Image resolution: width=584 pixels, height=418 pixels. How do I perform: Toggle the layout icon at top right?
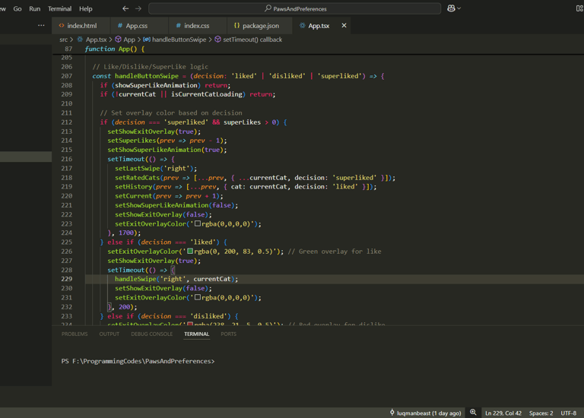click(579, 8)
